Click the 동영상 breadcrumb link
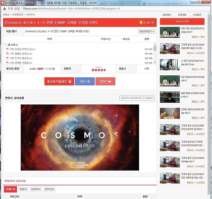The height and width of the screenshot is (199, 212). (6, 15)
